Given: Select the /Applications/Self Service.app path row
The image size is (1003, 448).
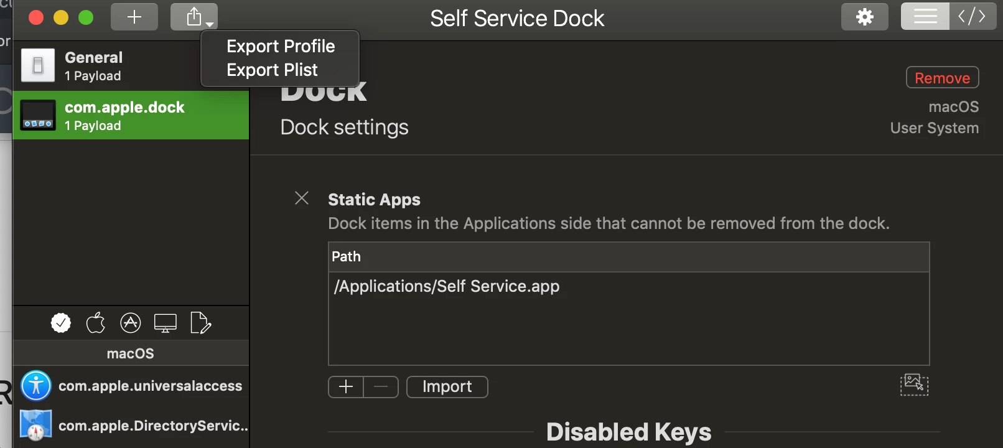Looking at the screenshot, I should click(628, 286).
